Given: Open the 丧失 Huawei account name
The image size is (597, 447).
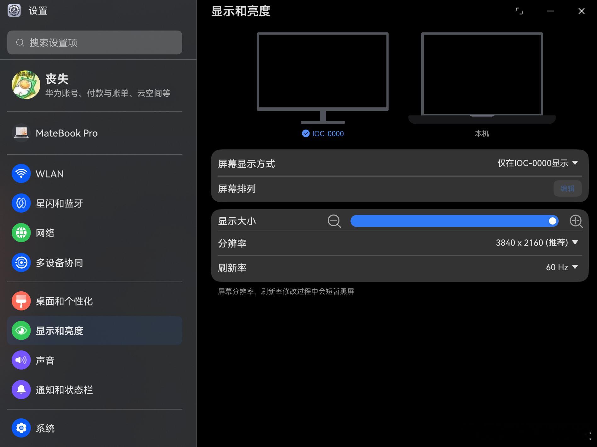Looking at the screenshot, I should point(57,79).
